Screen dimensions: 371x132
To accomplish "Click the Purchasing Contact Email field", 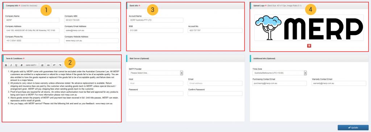I will 279,83.
